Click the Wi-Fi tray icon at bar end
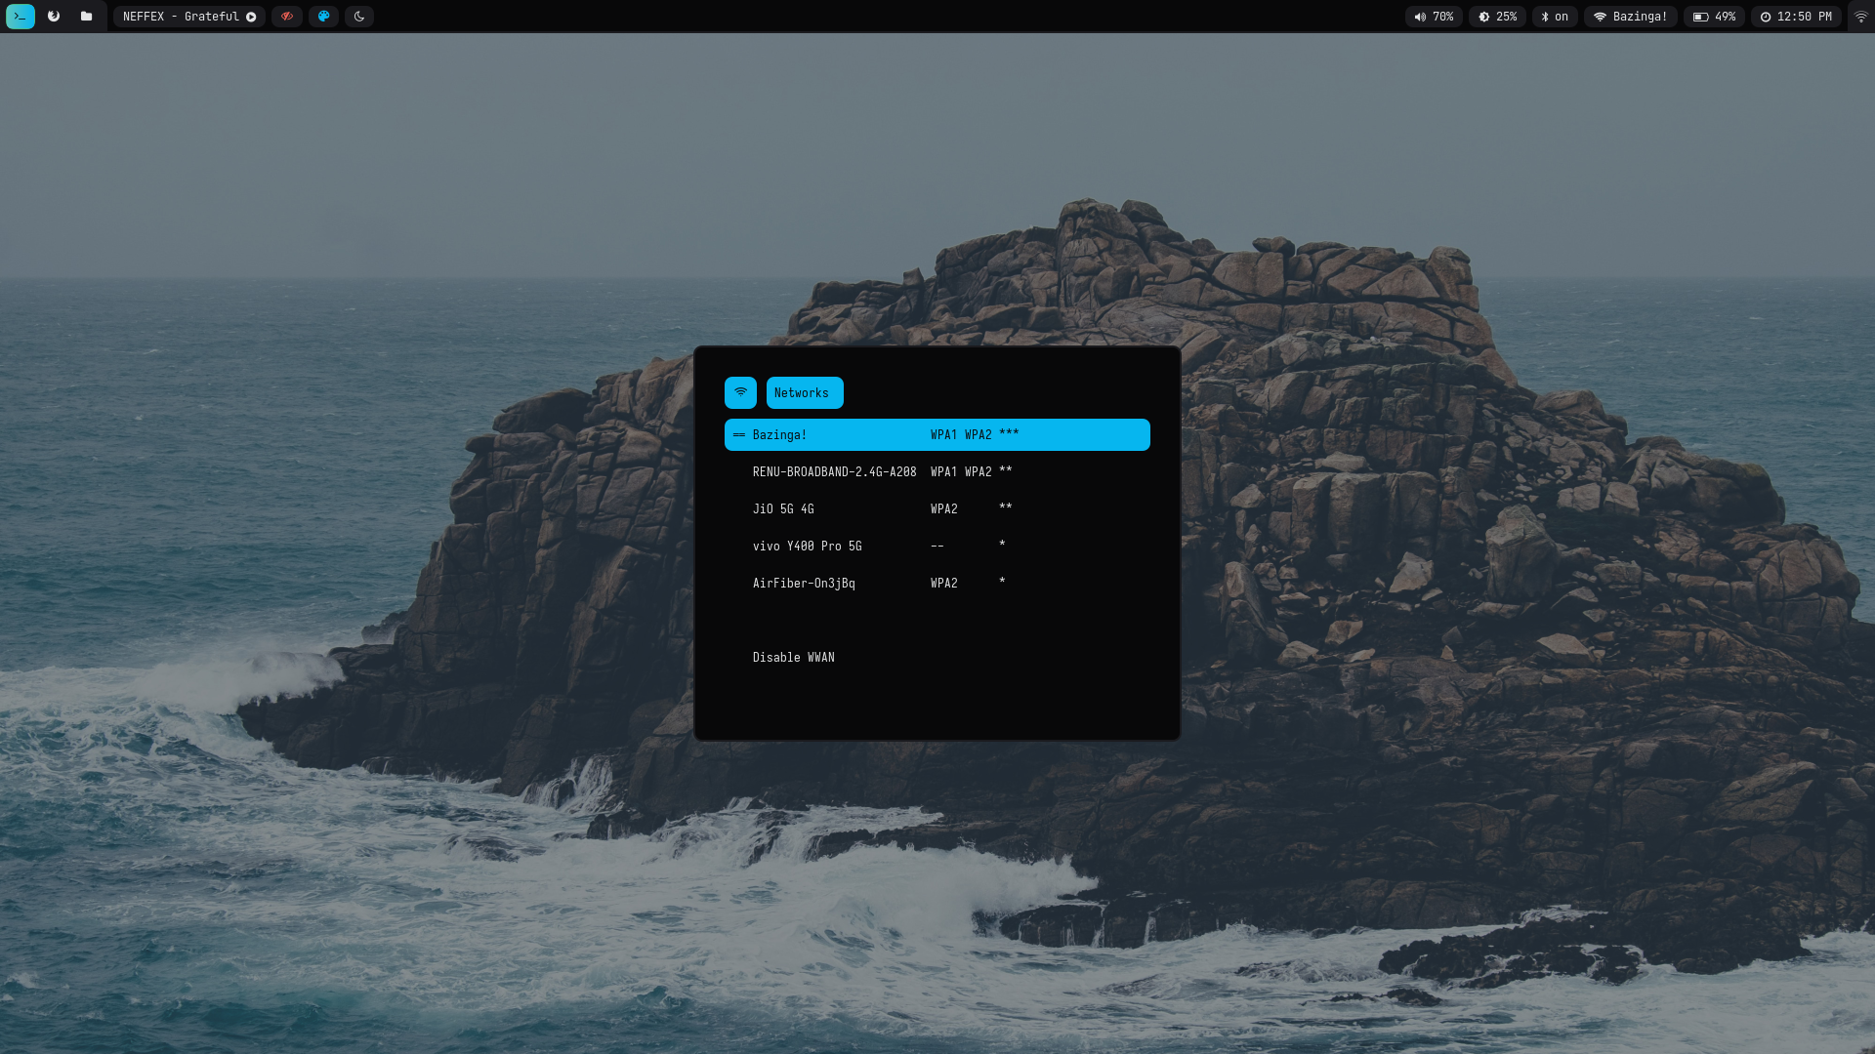This screenshot has width=1875, height=1054. click(1860, 17)
